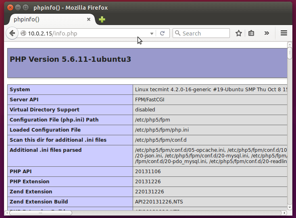Reload the info.php page
Viewport: 296px width, 218px height.
(163, 34)
